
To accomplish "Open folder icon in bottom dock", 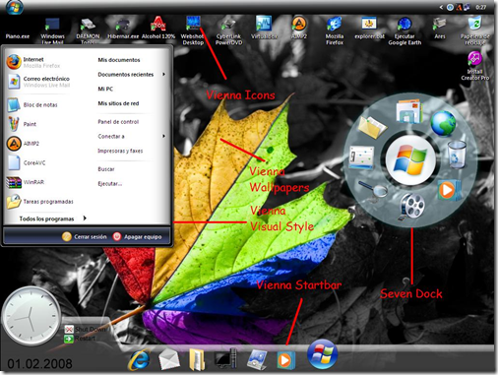I will [197, 359].
